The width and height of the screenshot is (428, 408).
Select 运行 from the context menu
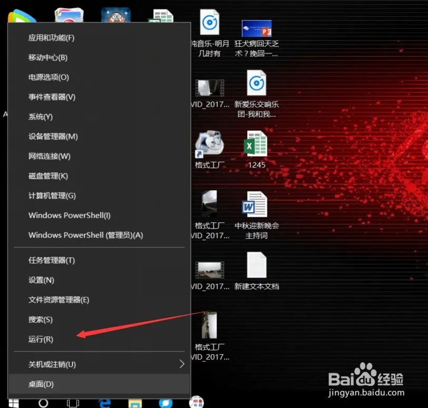[40, 339]
